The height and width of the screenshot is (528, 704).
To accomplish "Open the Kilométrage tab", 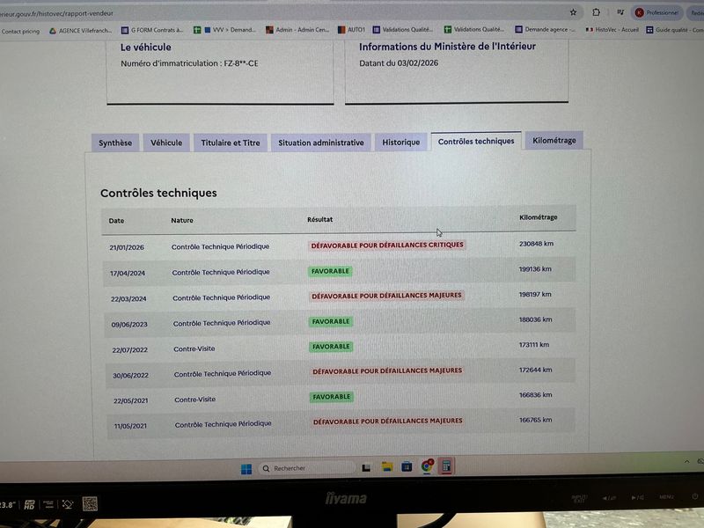I will 554,141.
